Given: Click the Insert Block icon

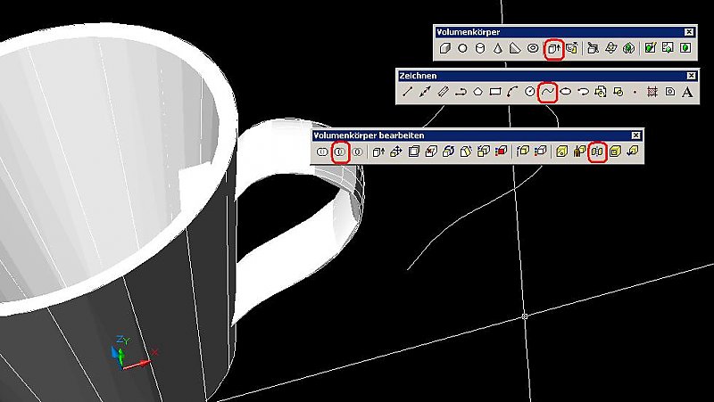Looking at the screenshot, I should pyautogui.click(x=601, y=92).
